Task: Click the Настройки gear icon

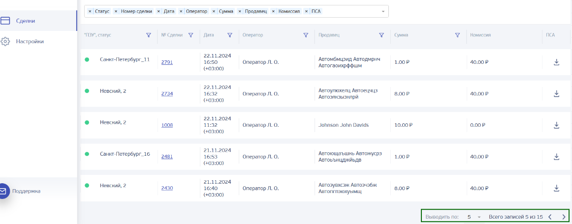Action: [5, 42]
